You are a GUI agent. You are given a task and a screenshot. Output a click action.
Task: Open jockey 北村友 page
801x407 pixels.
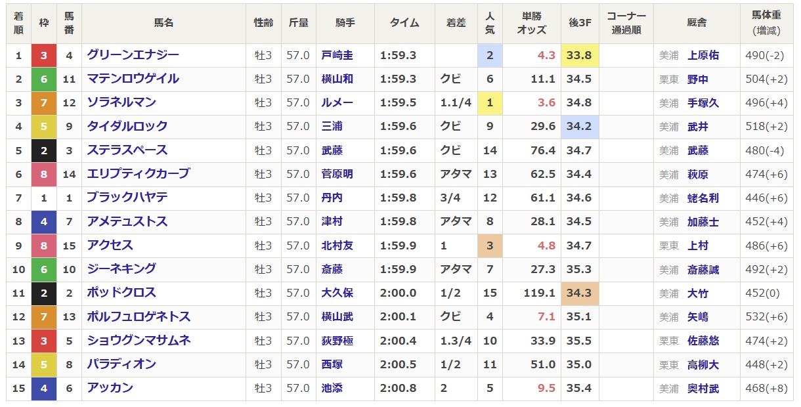coord(337,246)
